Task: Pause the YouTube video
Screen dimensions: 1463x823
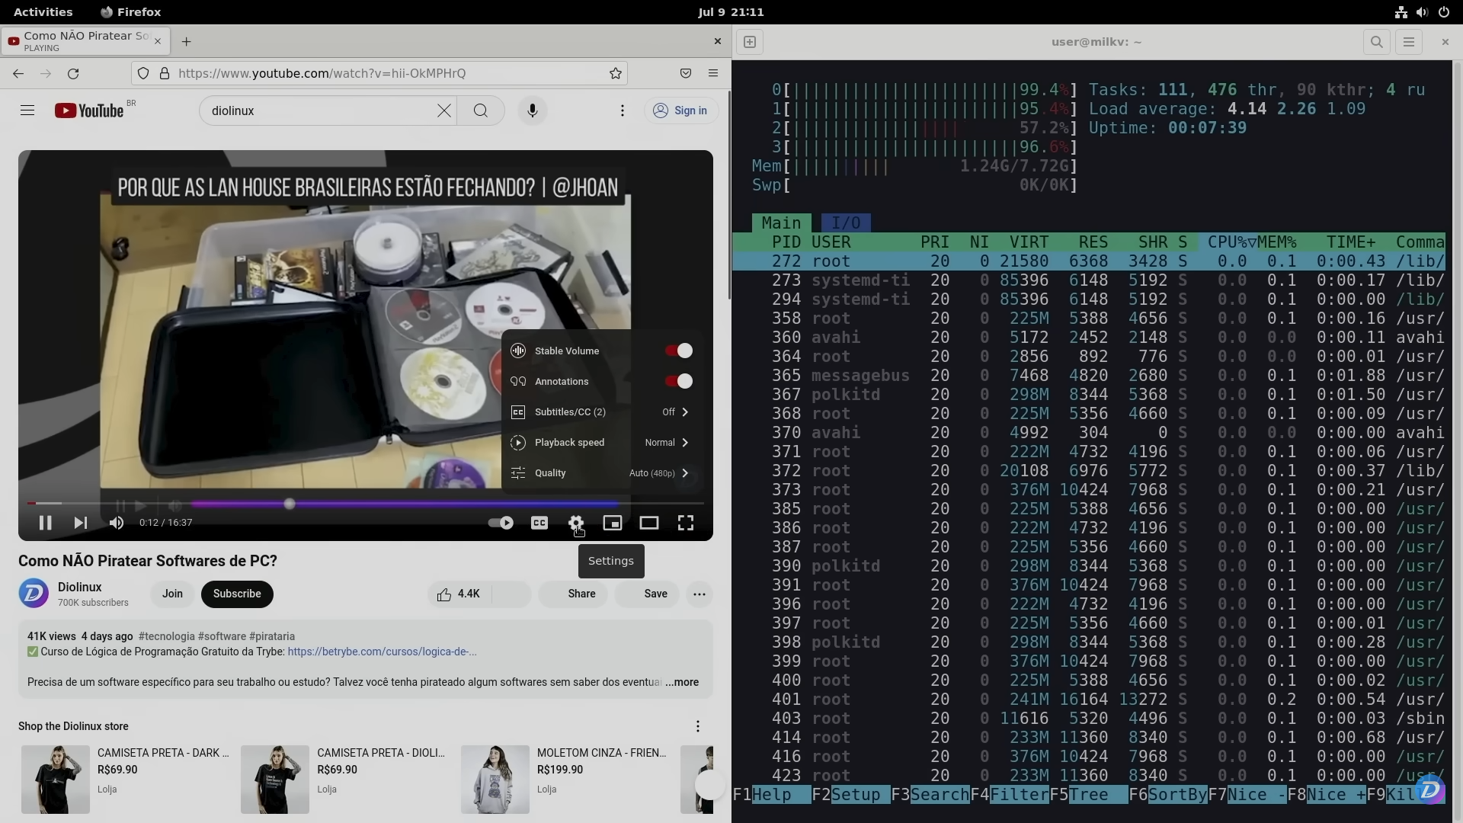Action: pyautogui.click(x=45, y=523)
